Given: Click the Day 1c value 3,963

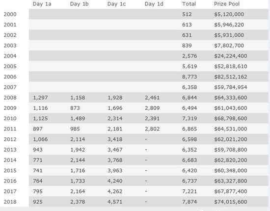Looking at the screenshot, I should (115, 171).
